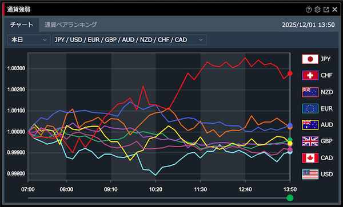This screenshot has width=343, height=207.
Task: Toggle the USD legend flag
Action: coord(310,174)
